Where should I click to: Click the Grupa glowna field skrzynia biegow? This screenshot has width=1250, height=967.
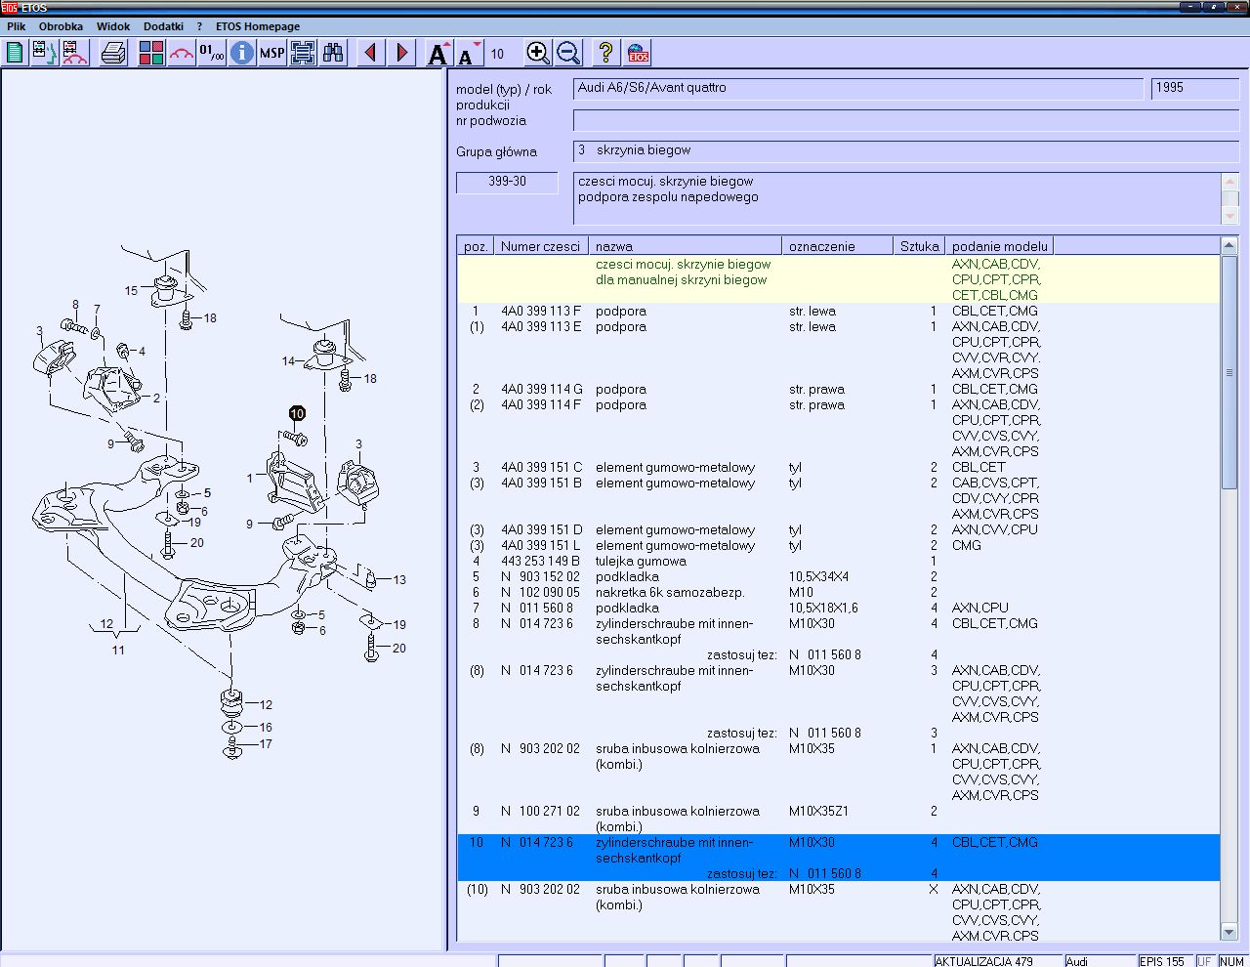(x=906, y=151)
